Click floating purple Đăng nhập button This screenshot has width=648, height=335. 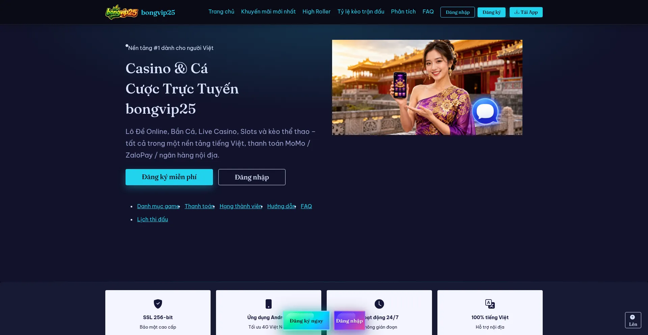coord(349,320)
